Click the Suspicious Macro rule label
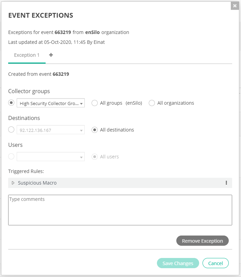The height and width of the screenshot is (277, 241). tap(37, 183)
